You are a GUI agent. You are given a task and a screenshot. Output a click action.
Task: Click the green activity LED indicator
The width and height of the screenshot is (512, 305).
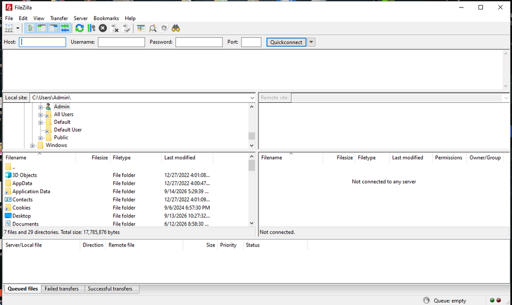pos(492,300)
